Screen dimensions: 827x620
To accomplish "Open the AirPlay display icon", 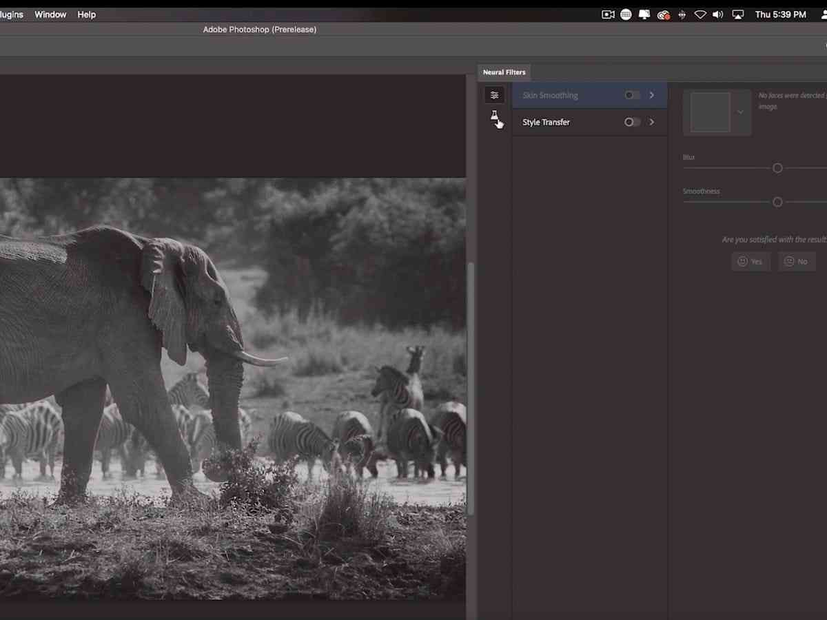I will pos(738,14).
